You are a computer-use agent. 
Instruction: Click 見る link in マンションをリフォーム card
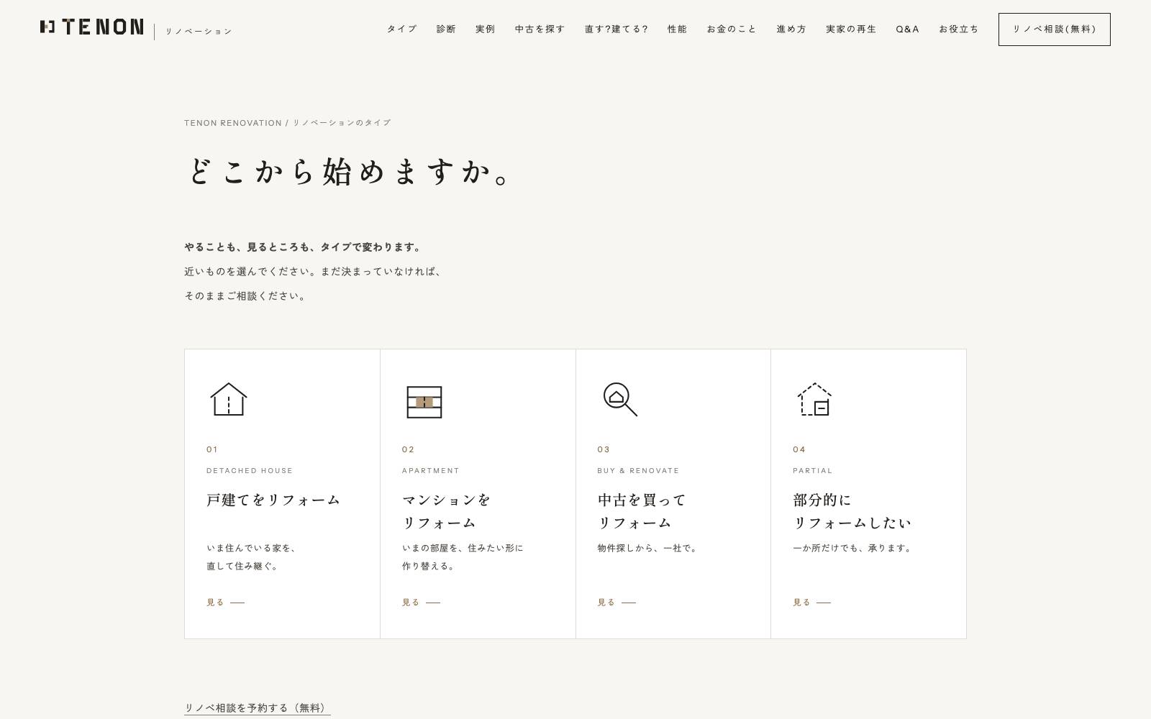421,603
